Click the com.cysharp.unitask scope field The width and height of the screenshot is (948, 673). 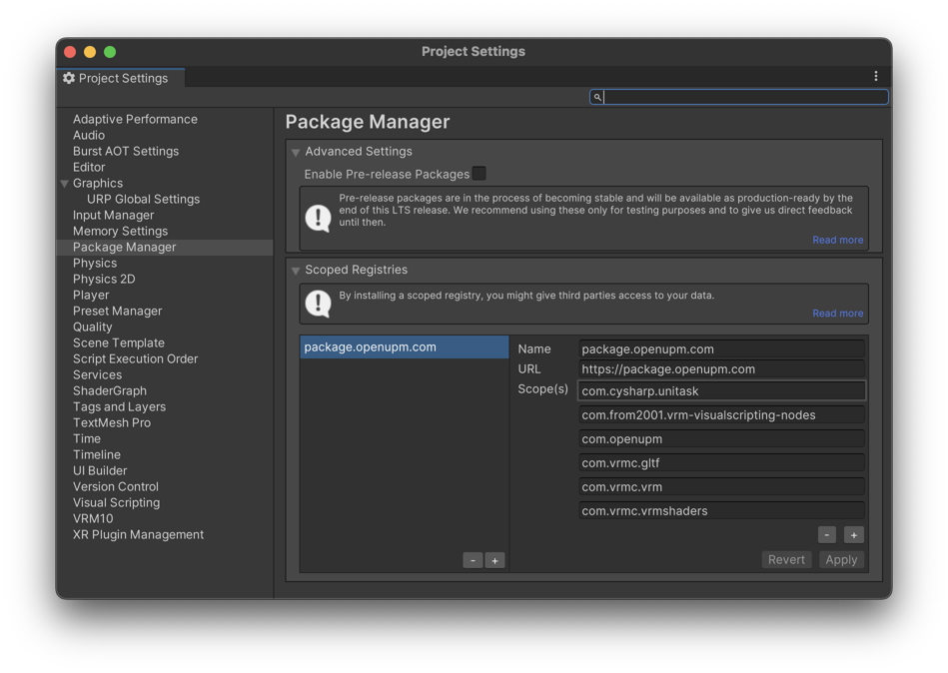[x=722, y=390]
